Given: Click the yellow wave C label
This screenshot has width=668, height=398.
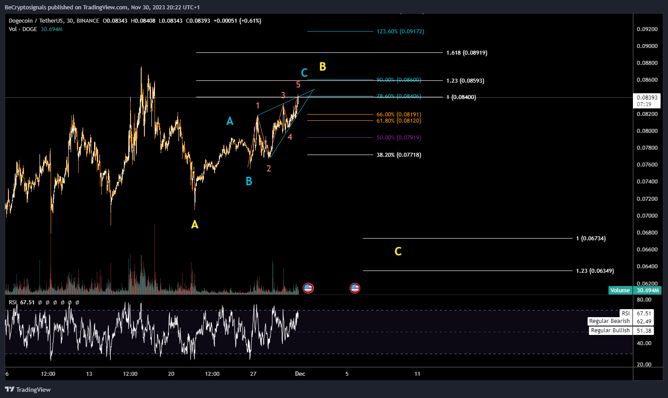Looking at the screenshot, I should click(398, 251).
